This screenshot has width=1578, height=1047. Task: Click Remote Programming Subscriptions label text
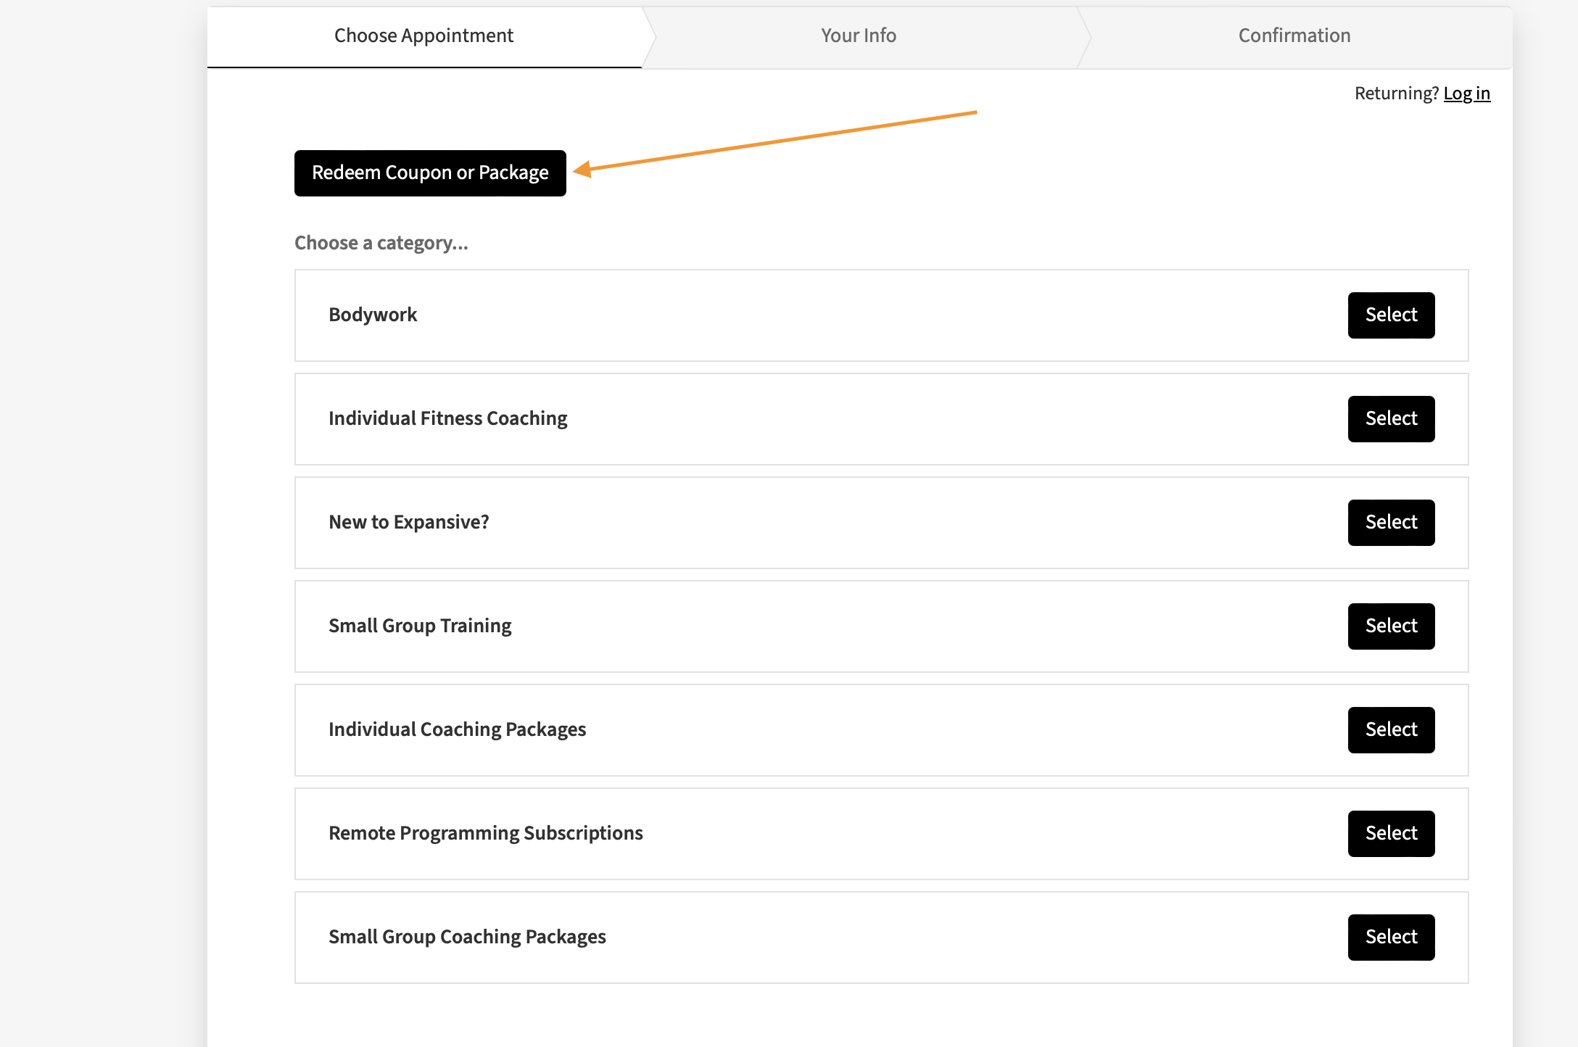tap(485, 833)
